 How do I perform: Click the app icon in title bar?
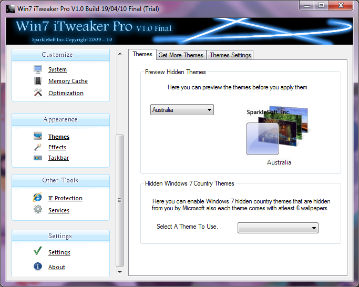(11, 9)
